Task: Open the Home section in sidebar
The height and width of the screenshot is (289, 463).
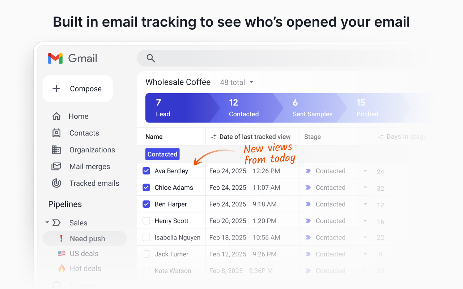Action: pos(78,116)
